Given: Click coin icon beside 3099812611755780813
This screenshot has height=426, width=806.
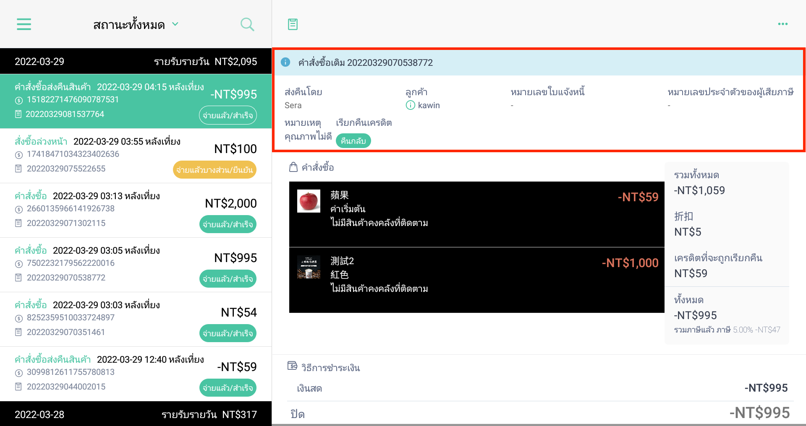Looking at the screenshot, I should point(18,373).
